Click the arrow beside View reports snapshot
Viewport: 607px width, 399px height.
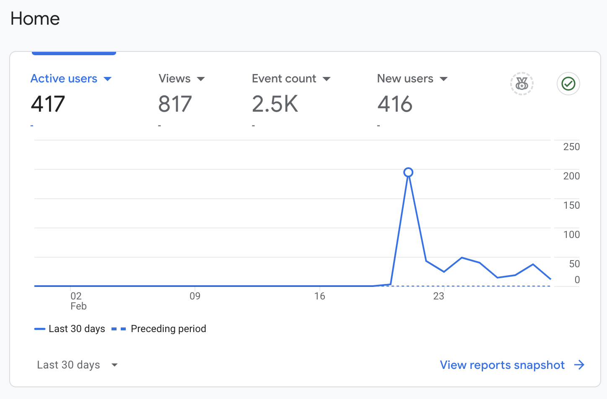click(x=579, y=365)
